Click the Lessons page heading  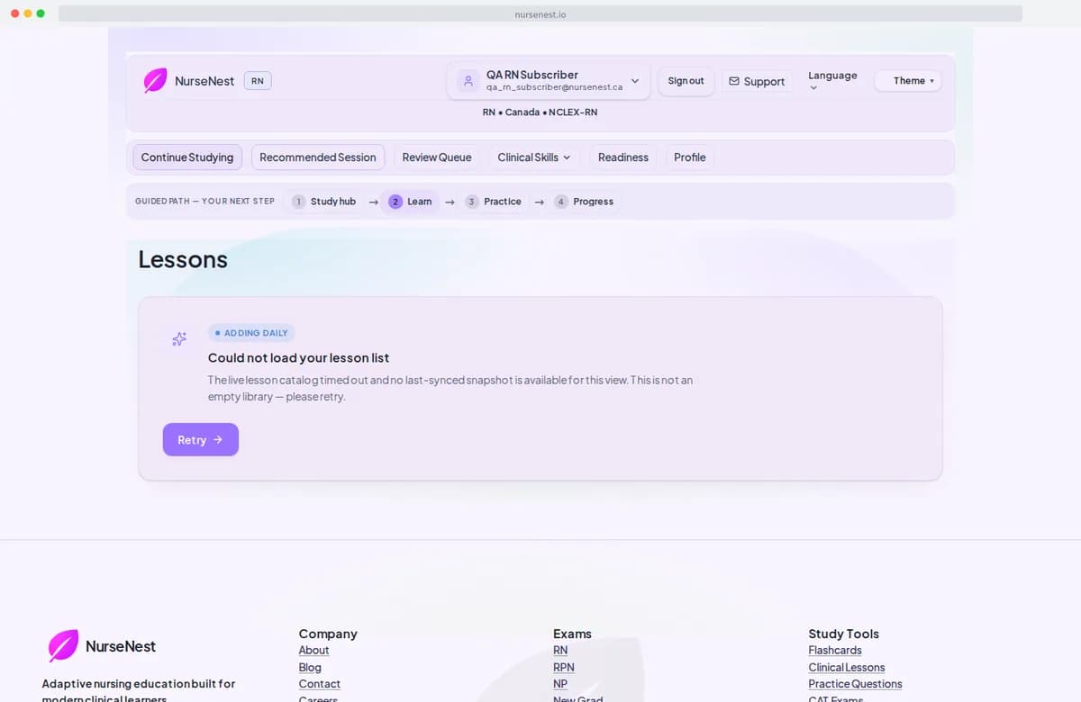click(x=183, y=259)
